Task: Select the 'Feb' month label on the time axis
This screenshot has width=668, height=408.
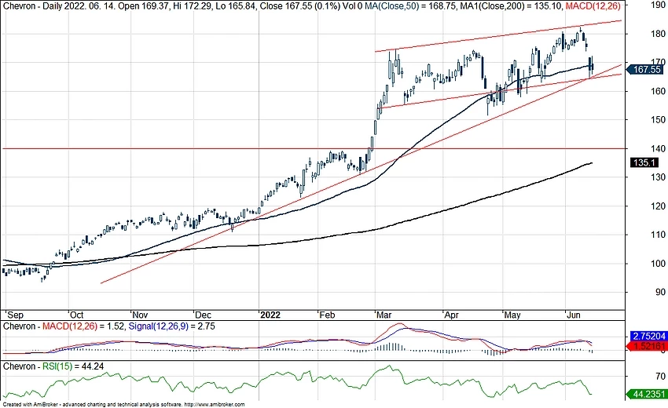Action: [327, 315]
